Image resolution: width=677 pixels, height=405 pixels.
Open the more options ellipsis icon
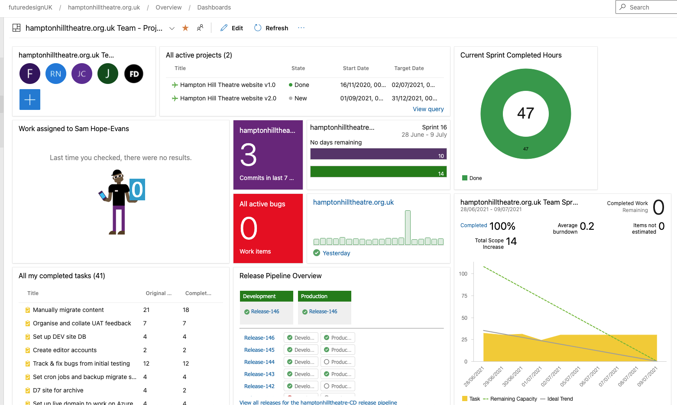(x=301, y=28)
